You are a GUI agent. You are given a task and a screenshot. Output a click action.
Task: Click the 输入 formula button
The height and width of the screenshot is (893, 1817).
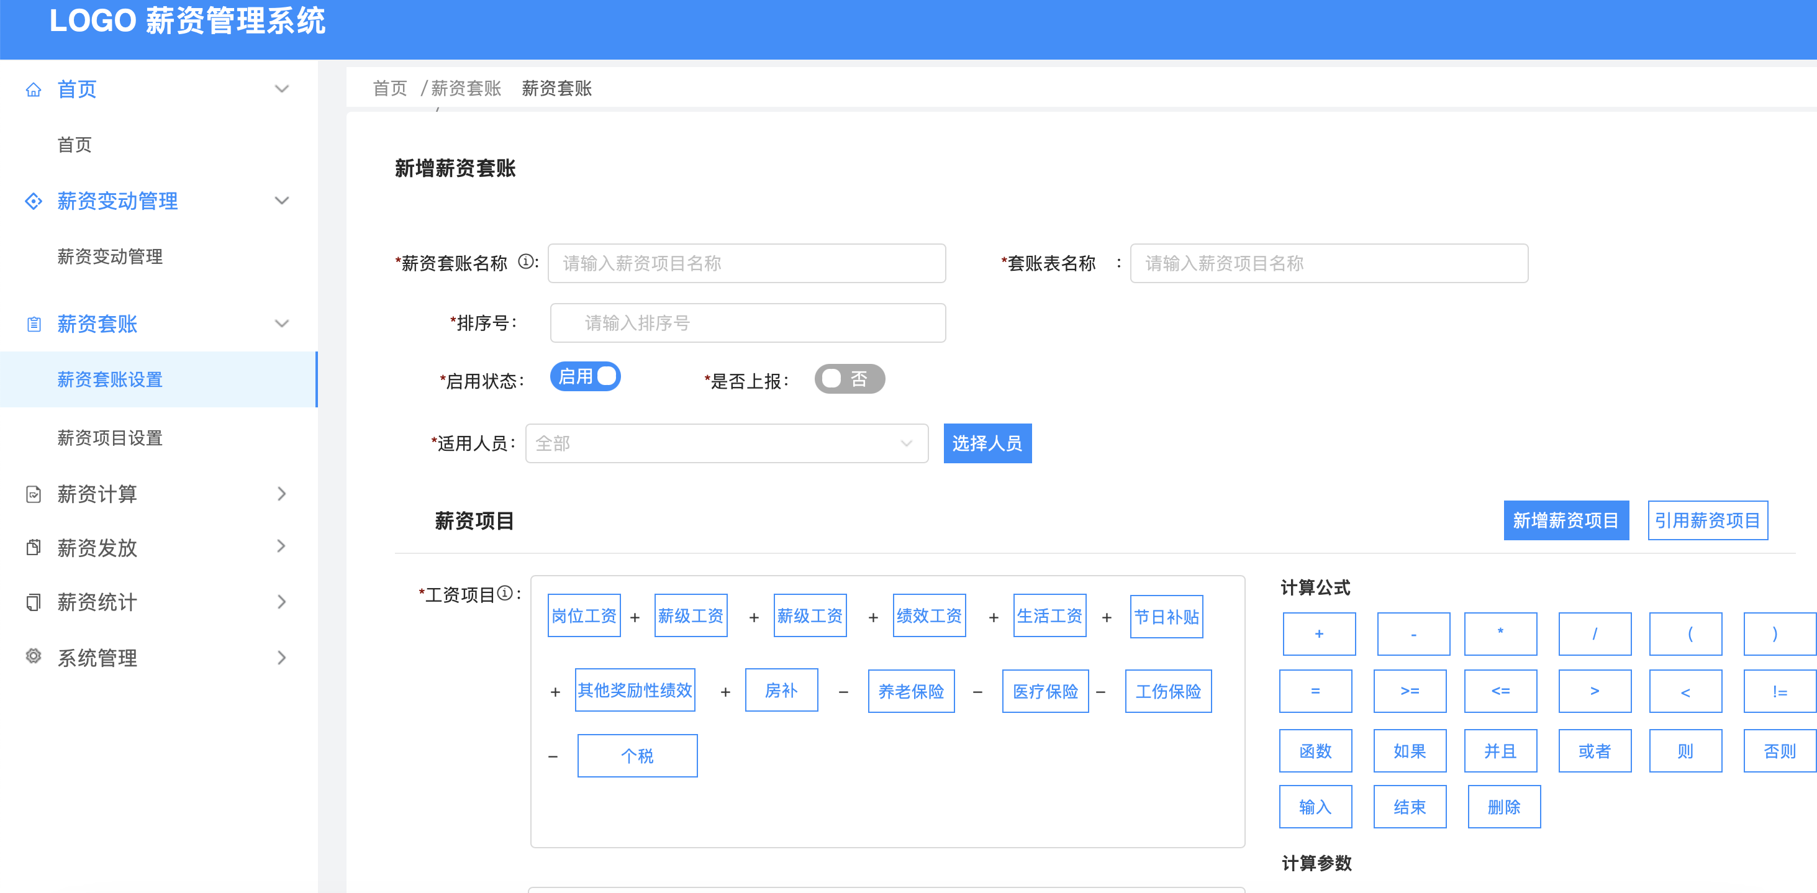(1315, 806)
